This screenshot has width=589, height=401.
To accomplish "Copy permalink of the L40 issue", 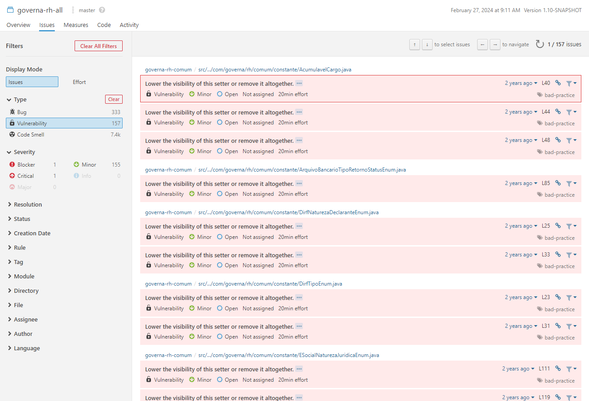I will (x=558, y=83).
